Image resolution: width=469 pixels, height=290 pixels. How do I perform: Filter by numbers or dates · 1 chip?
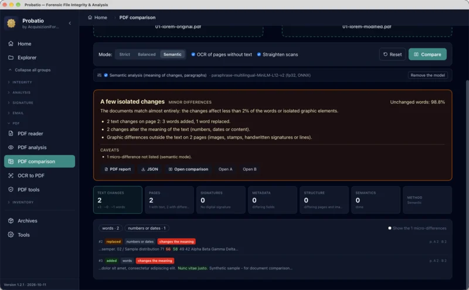coord(147,228)
